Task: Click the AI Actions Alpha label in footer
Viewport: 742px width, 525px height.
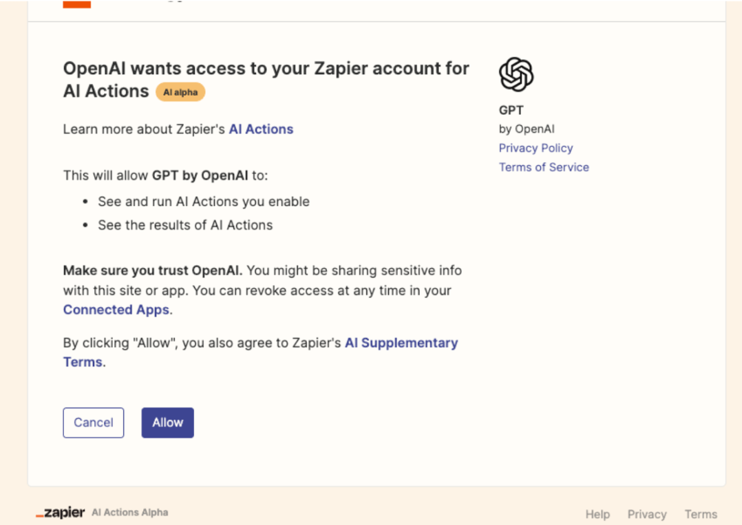Action: point(129,512)
